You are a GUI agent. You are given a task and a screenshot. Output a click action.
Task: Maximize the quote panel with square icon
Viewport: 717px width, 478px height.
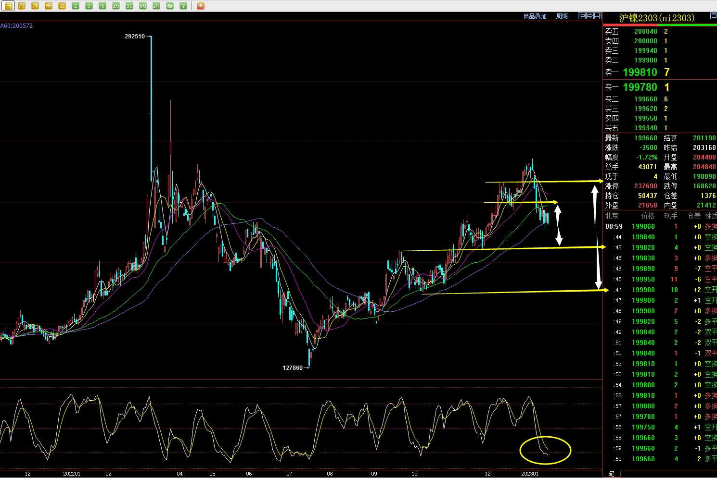point(714,16)
